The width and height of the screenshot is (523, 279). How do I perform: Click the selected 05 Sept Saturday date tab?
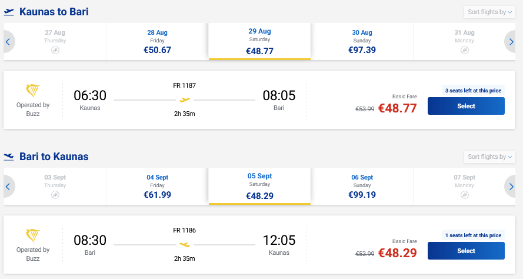(x=259, y=186)
